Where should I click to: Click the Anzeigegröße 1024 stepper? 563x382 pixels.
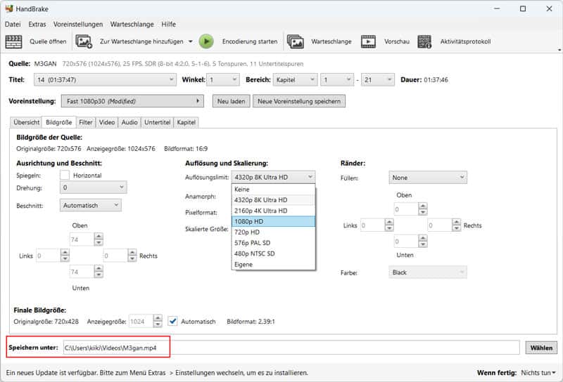click(158, 321)
